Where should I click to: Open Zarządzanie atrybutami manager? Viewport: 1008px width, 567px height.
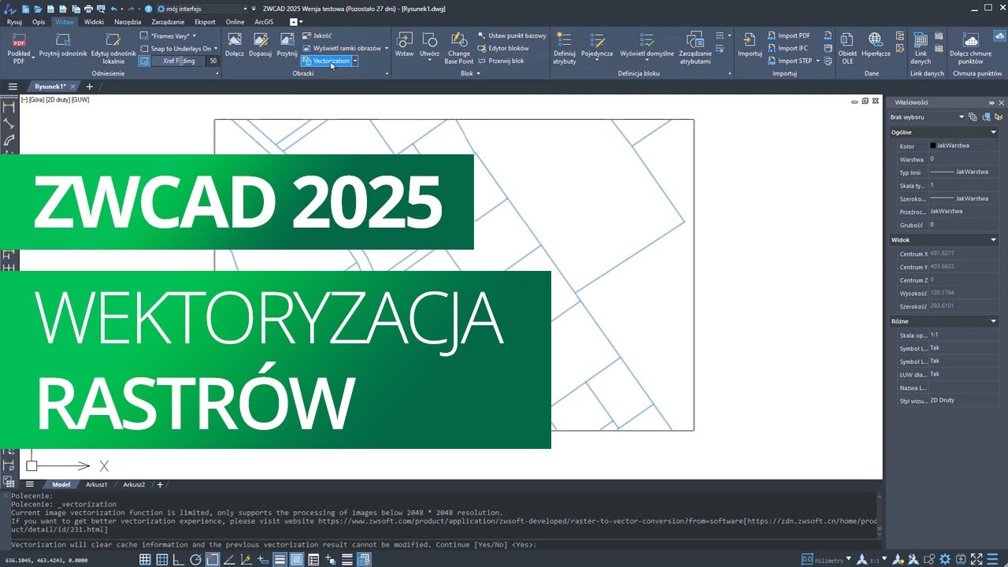click(x=695, y=47)
